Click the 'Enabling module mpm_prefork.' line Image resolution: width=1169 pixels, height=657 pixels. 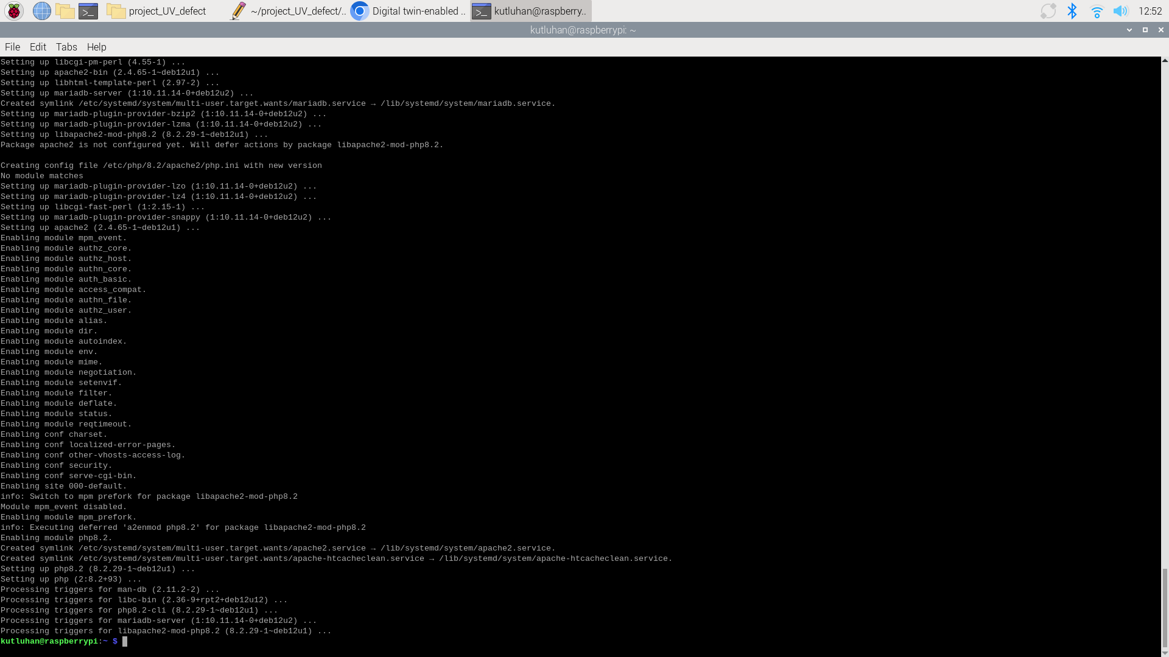coord(69,517)
